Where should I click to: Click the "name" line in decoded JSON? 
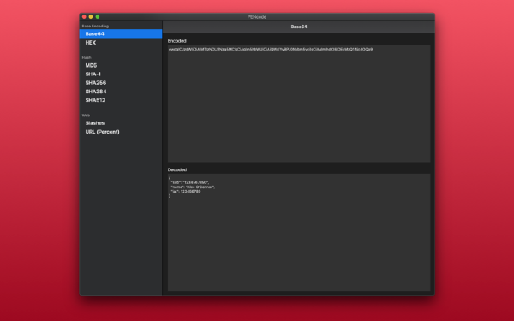click(193, 187)
